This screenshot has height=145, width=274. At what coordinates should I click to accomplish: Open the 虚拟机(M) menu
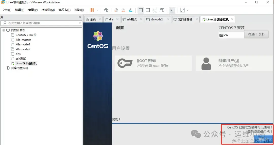(x=48, y=10)
